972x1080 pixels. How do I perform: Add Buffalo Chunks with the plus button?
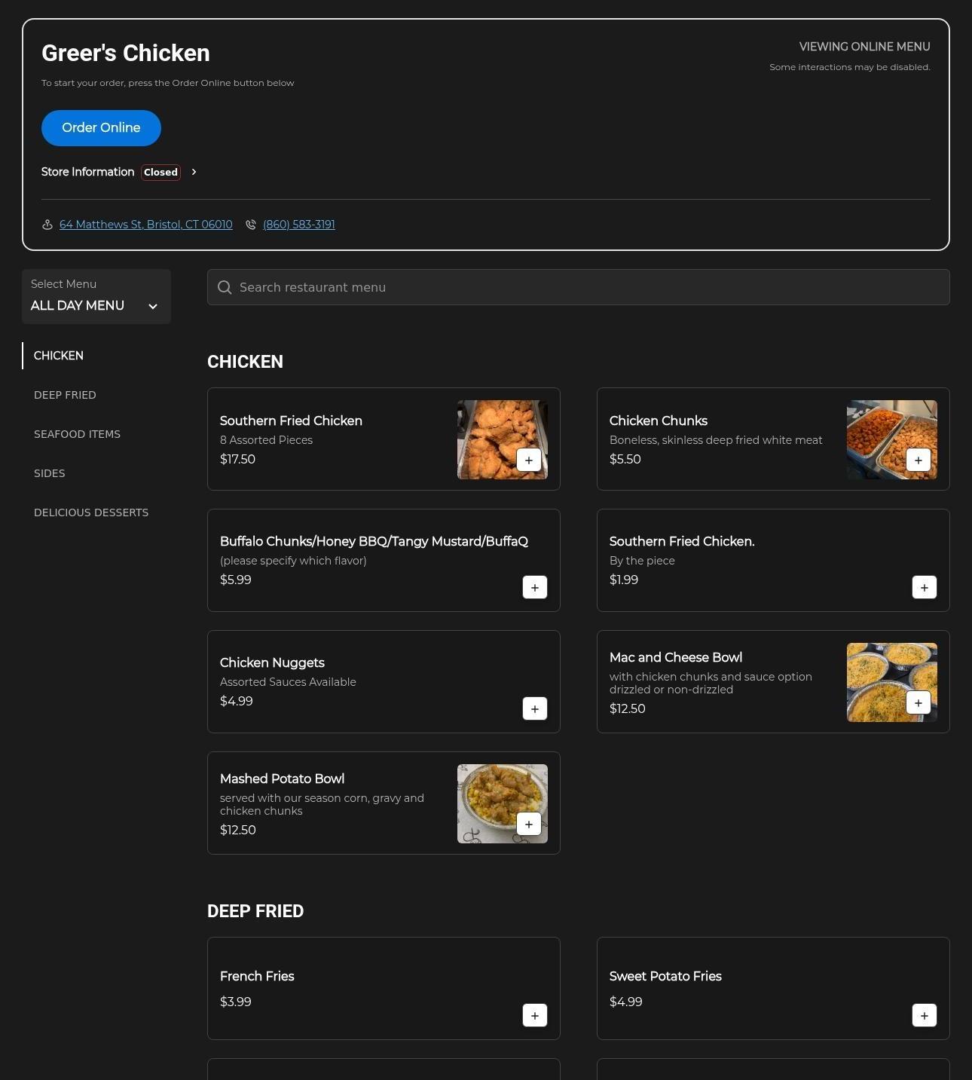point(535,587)
